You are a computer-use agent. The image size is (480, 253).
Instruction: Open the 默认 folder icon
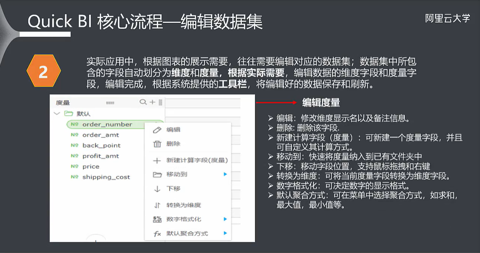69,113
